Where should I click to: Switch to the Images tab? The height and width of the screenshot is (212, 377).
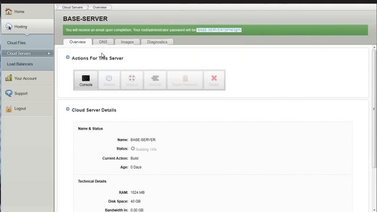pyautogui.click(x=127, y=42)
